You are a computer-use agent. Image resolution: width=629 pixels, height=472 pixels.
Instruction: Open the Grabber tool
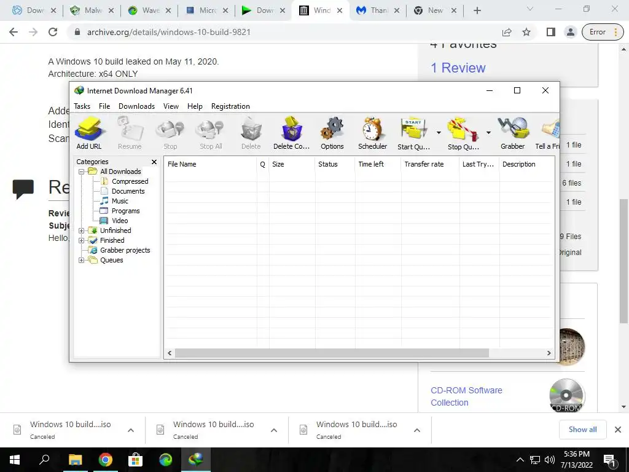[513, 133]
